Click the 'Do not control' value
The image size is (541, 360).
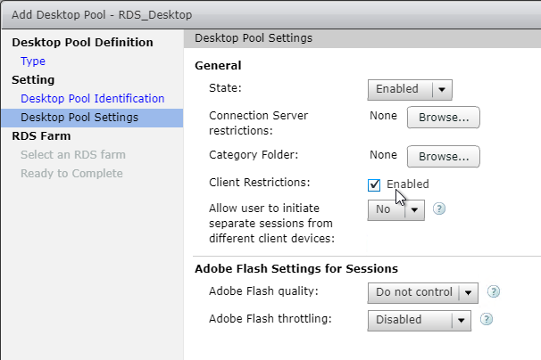[413, 292]
